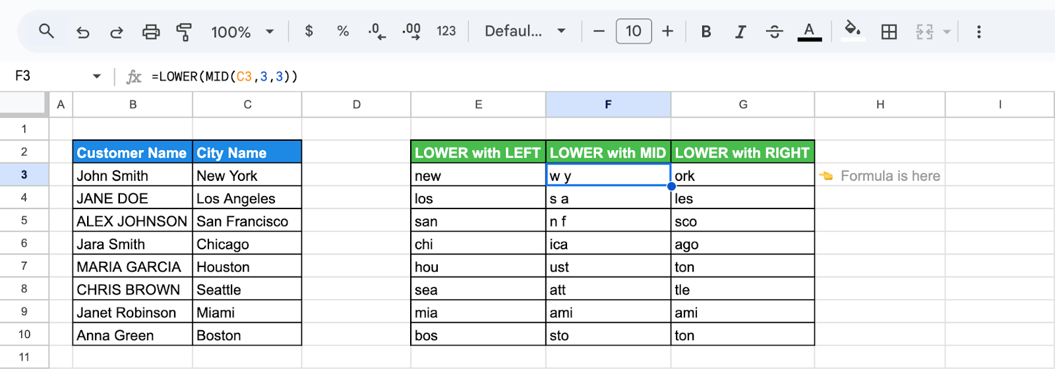Select the cell containing 'new'
This screenshot has width=1055, height=369.
[478, 176]
